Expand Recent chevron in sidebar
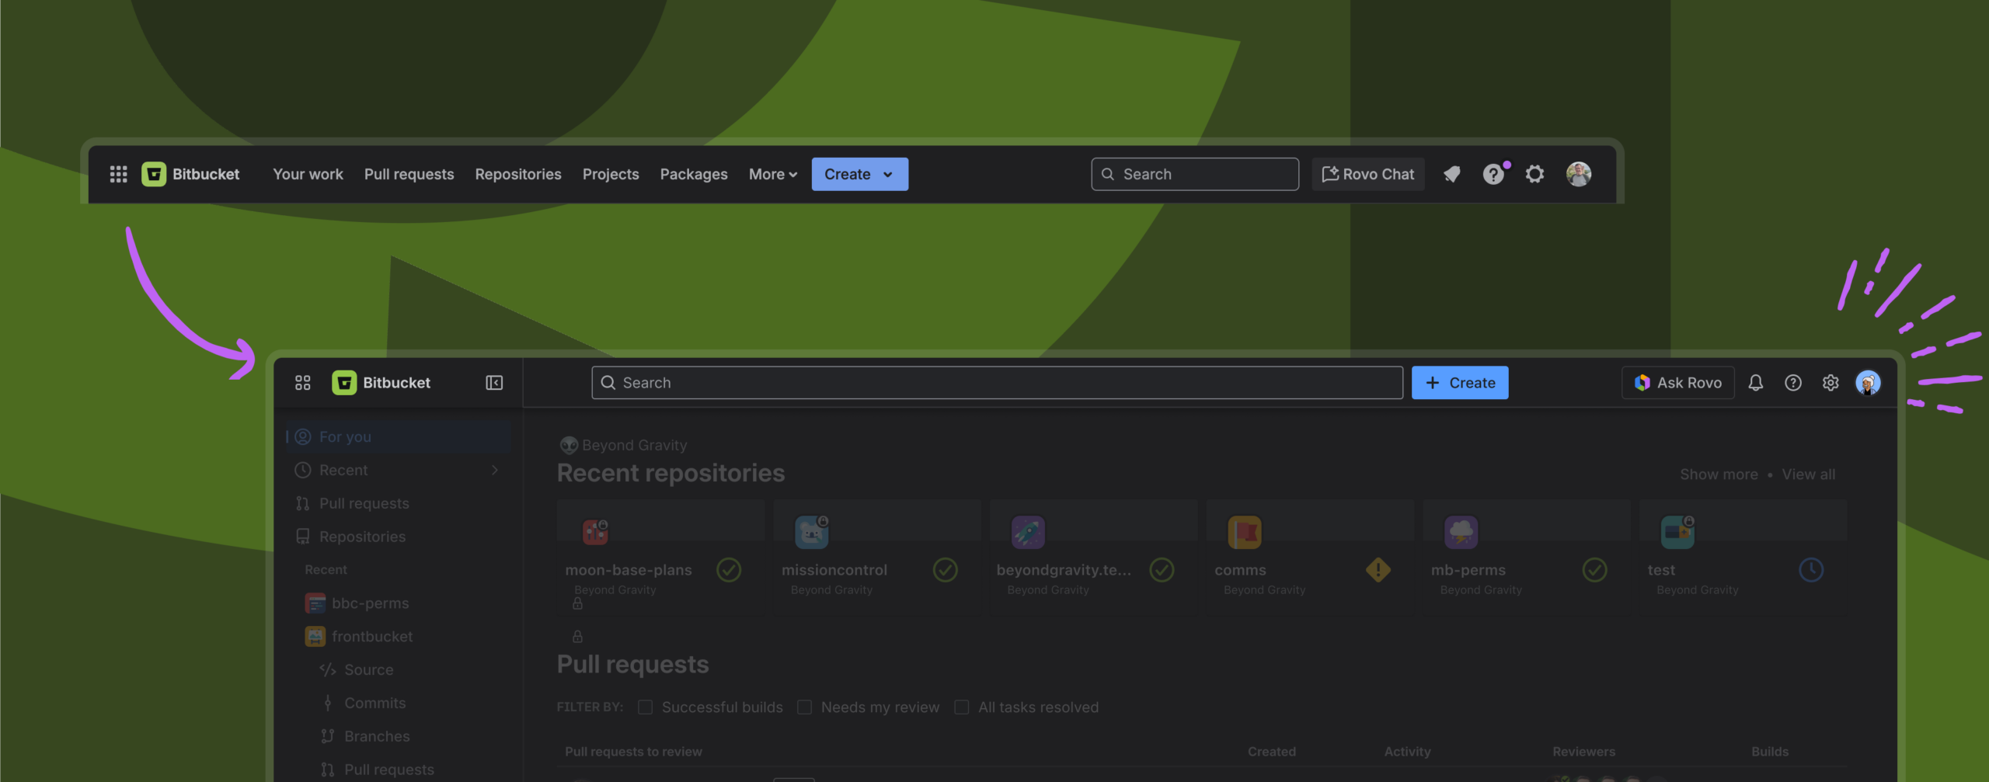 494,470
